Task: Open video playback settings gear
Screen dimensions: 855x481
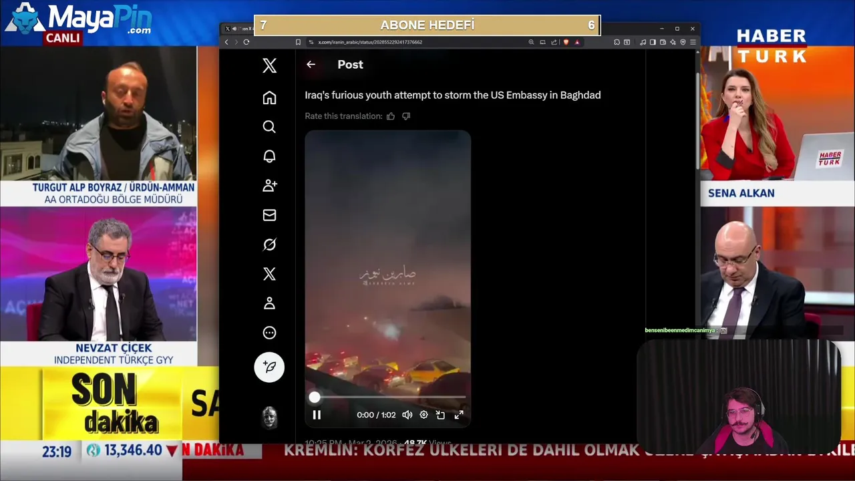Action: pos(423,415)
